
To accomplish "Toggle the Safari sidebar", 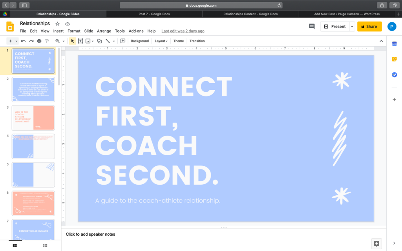I will coord(24,5).
